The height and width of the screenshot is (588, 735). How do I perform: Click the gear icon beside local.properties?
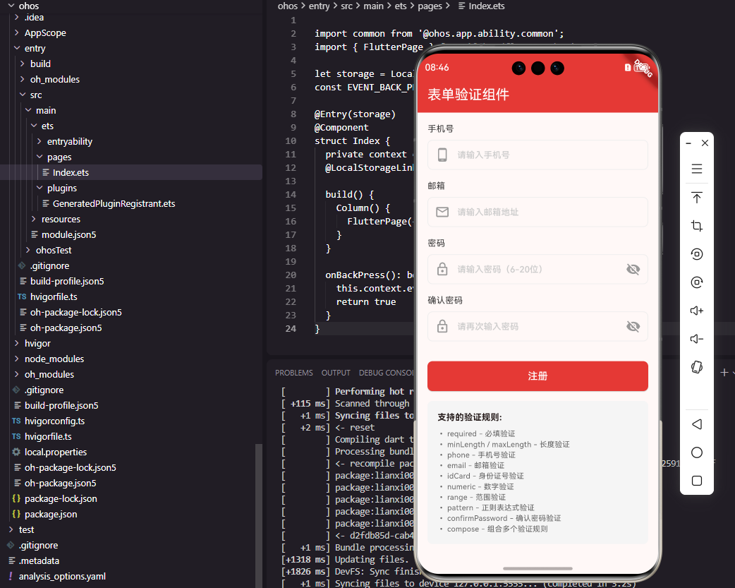click(16, 452)
